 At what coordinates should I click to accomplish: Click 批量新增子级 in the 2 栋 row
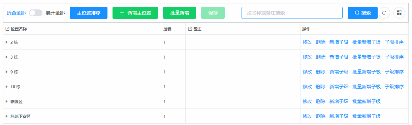click(367, 42)
